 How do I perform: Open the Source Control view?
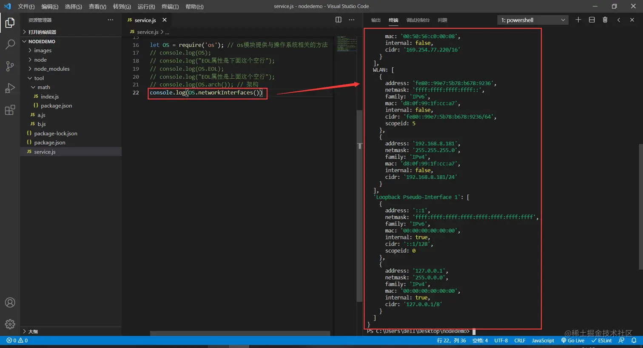pos(10,66)
